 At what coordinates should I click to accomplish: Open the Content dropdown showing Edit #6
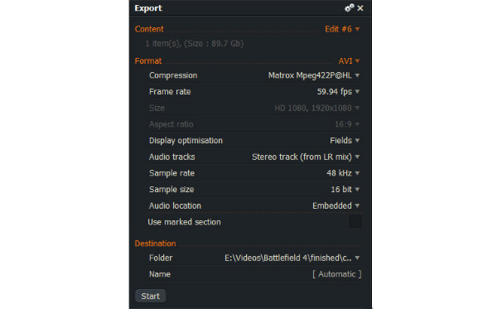[342, 29]
